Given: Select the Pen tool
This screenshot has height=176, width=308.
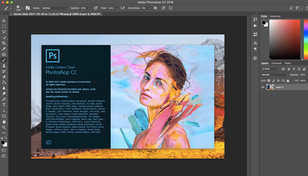Looking at the screenshot, I should click(x=4, y=99).
